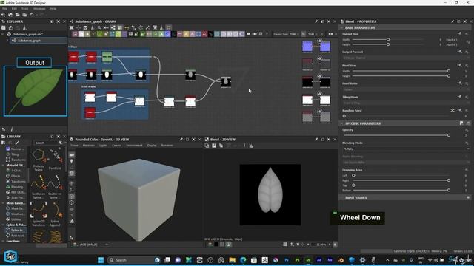Click the light bulb icon in 3D View sidebar
474x266 pixels.
pyautogui.click(x=72, y=162)
